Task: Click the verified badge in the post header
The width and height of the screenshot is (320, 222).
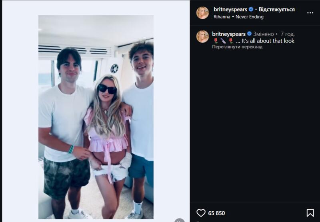Action: click(251, 10)
